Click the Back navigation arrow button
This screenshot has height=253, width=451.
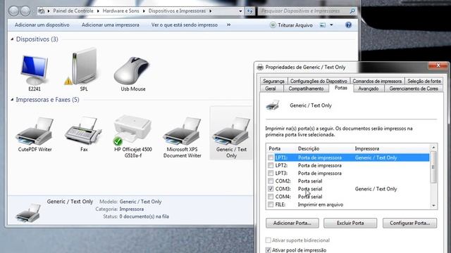click(13, 11)
